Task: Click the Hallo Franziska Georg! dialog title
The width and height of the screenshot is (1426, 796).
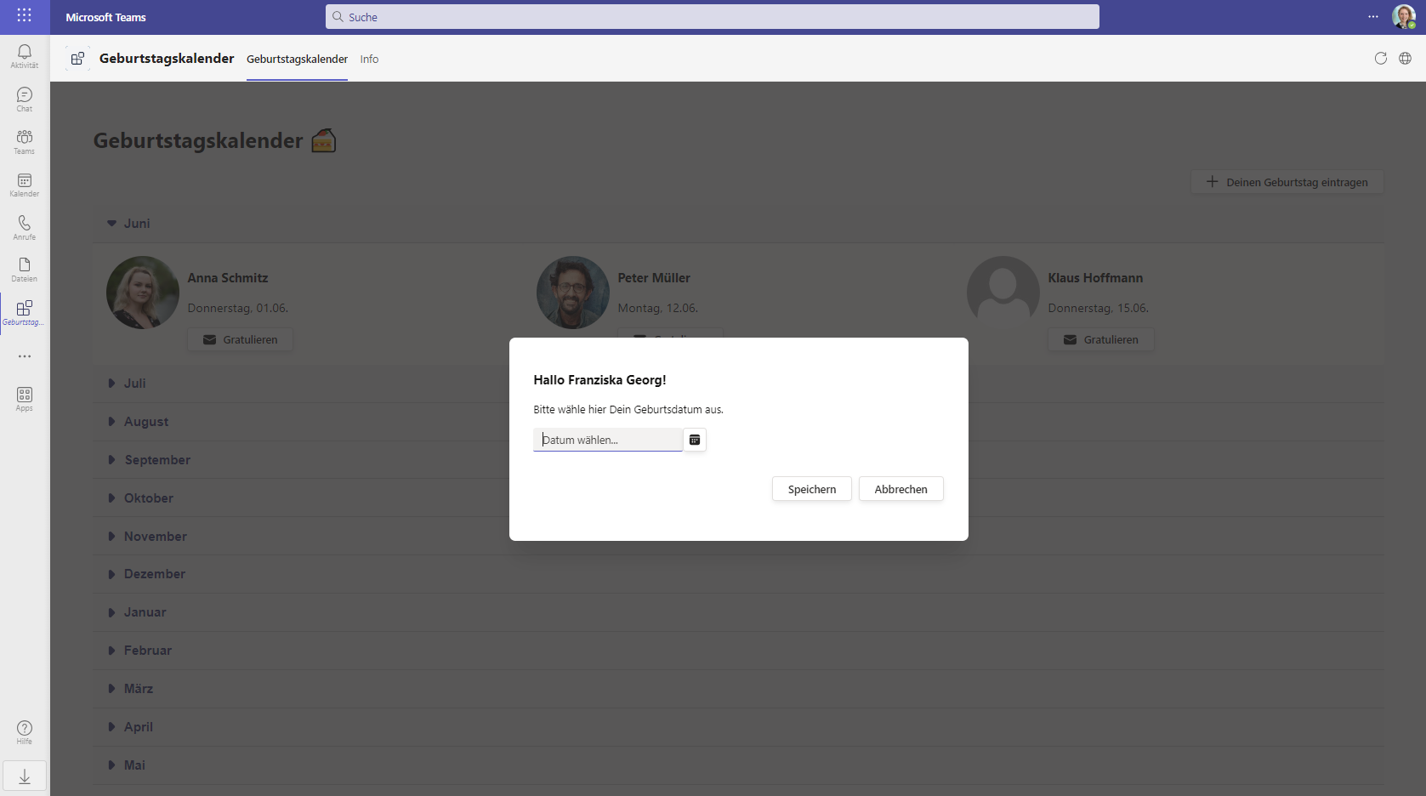Action: (600, 380)
